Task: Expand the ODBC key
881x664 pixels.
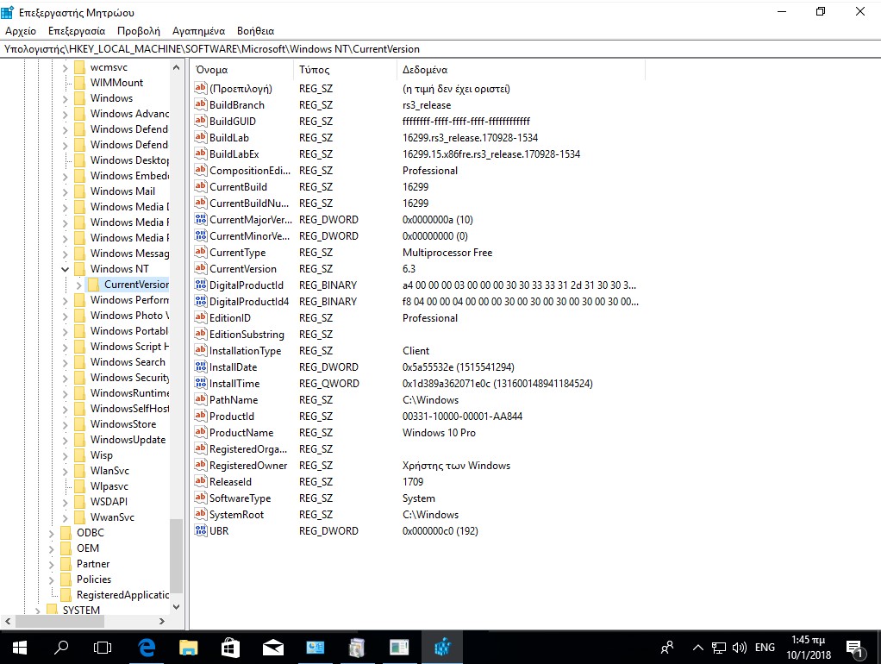Action: coord(51,533)
